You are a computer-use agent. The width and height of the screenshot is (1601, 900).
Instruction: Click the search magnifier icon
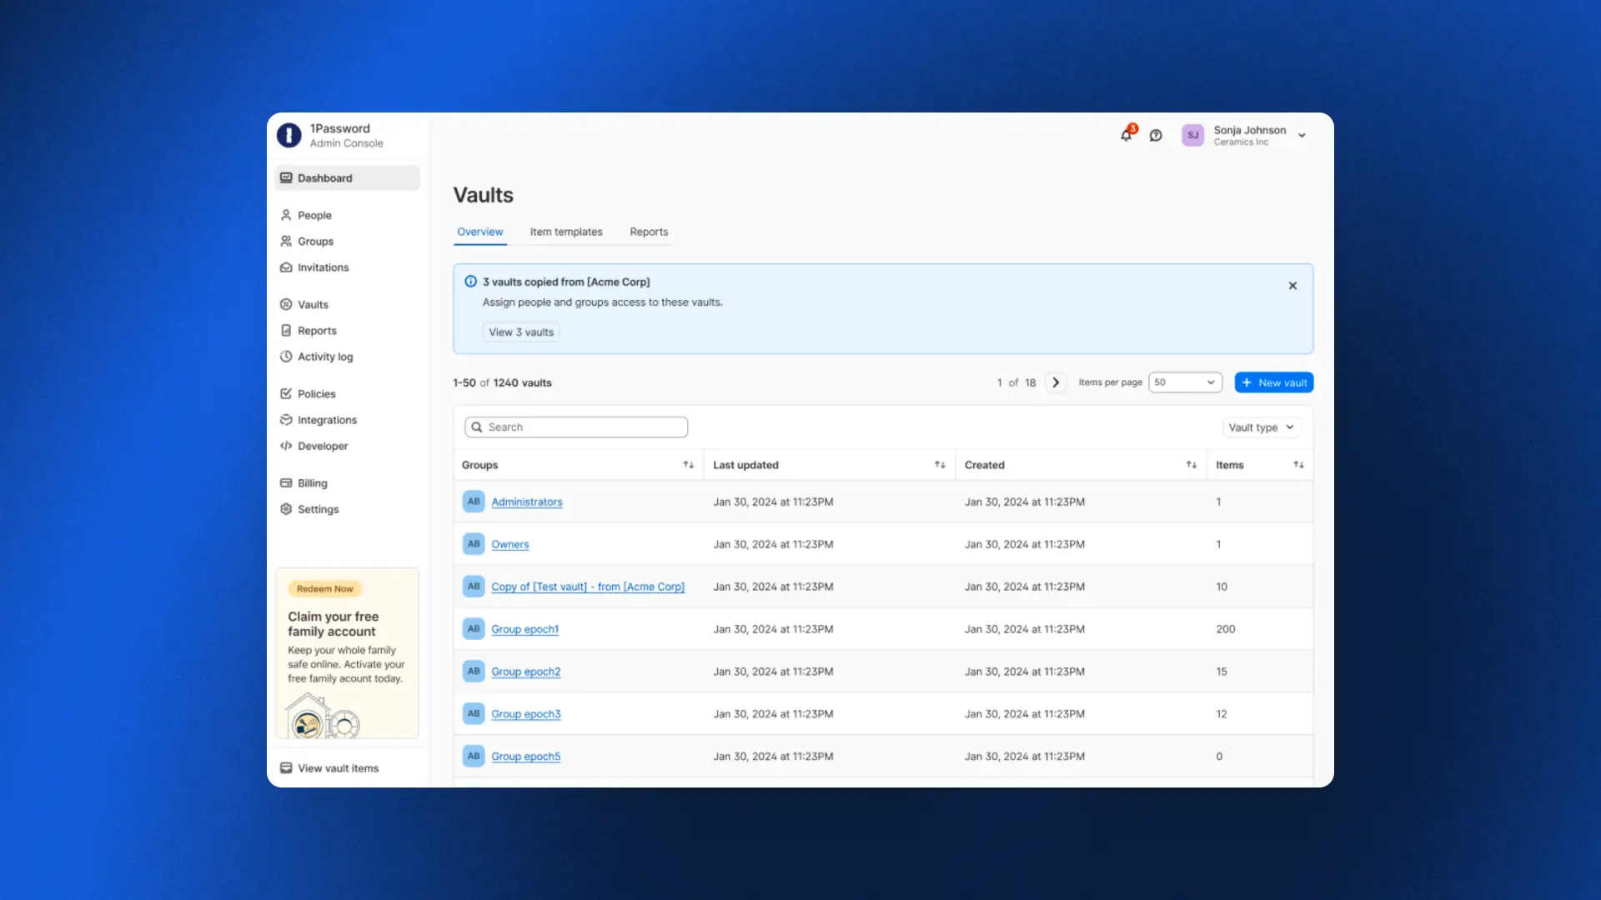[x=477, y=427]
